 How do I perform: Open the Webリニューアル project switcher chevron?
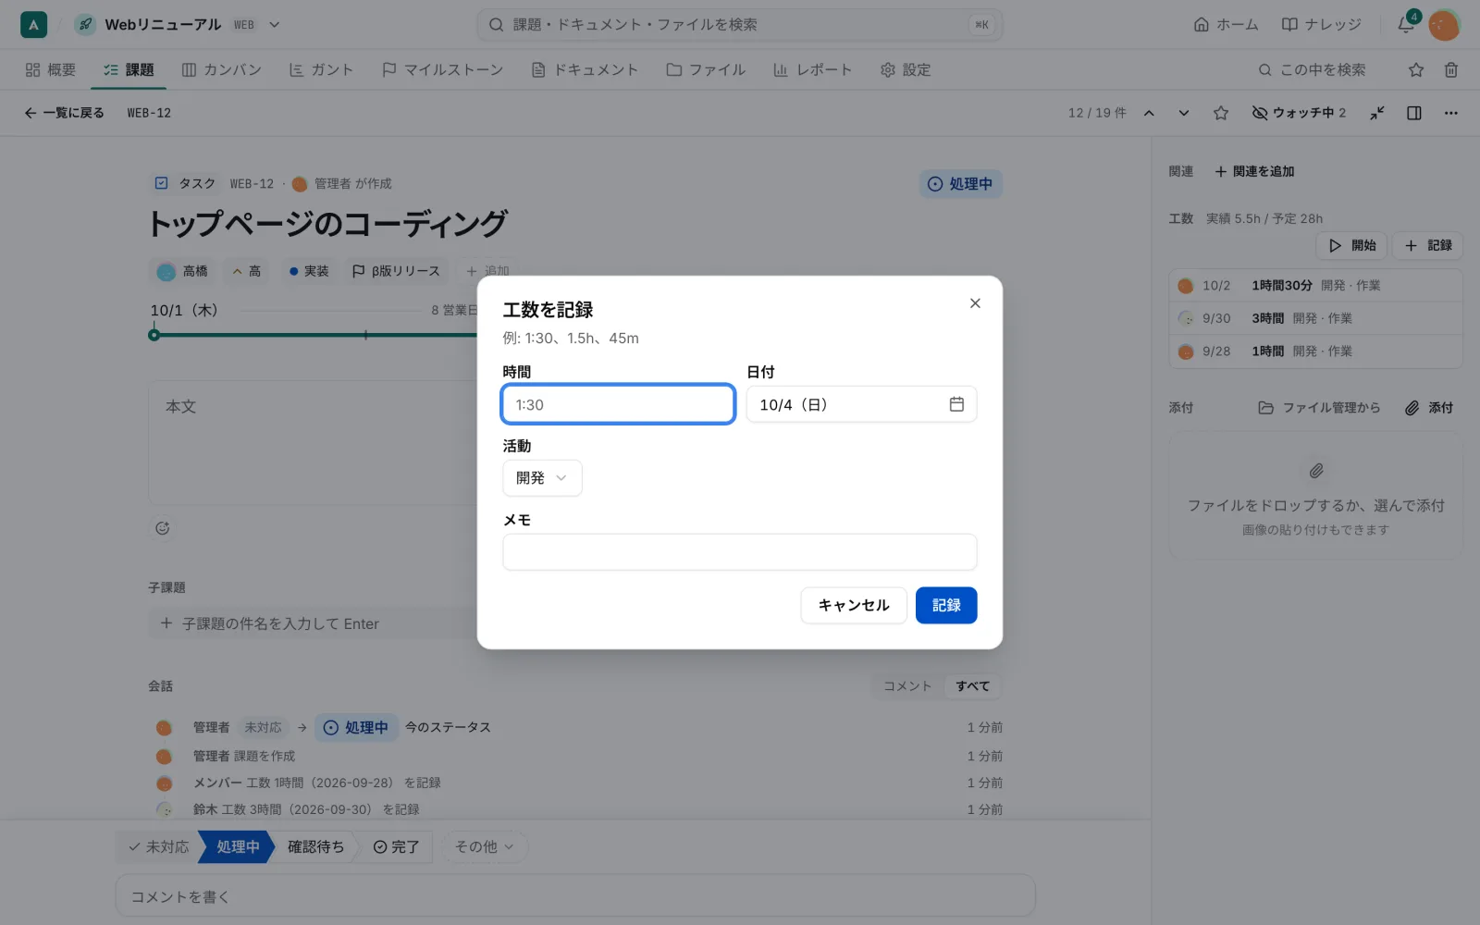[275, 25]
